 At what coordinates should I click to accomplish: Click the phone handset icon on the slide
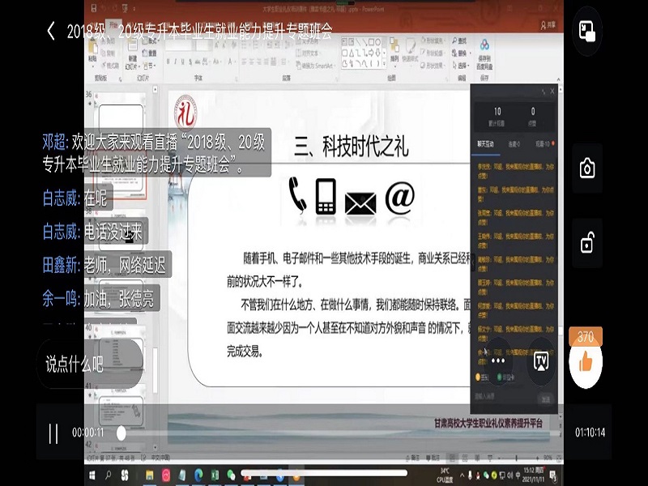tap(297, 195)
